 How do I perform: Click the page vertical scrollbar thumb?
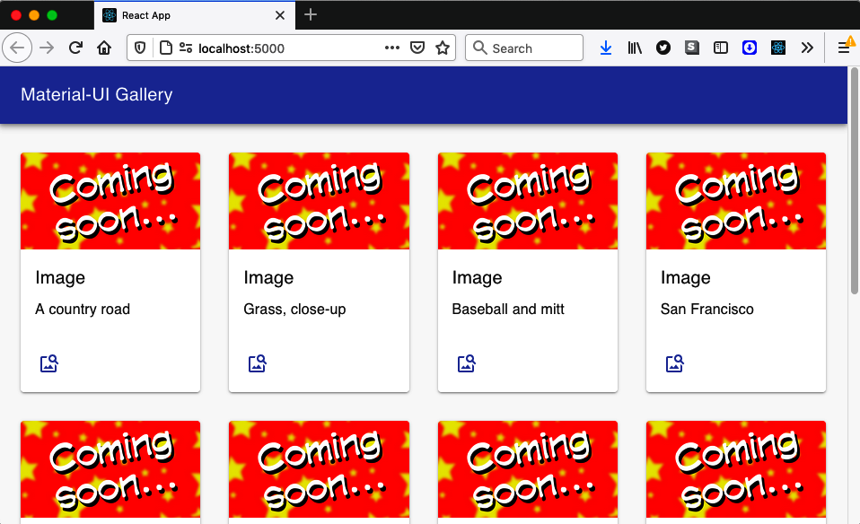tap(854, 181)
